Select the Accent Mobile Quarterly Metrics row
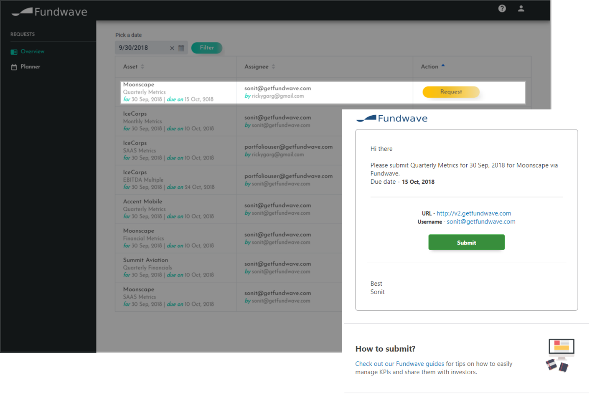The height and width of the screenshot is (398, 592). pyautogui.click(x=228, y=209)
